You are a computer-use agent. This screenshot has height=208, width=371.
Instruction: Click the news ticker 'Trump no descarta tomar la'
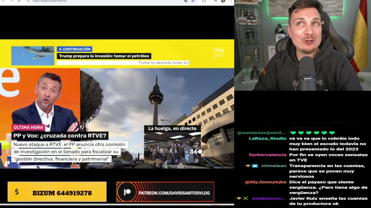[x=164, y=63]
